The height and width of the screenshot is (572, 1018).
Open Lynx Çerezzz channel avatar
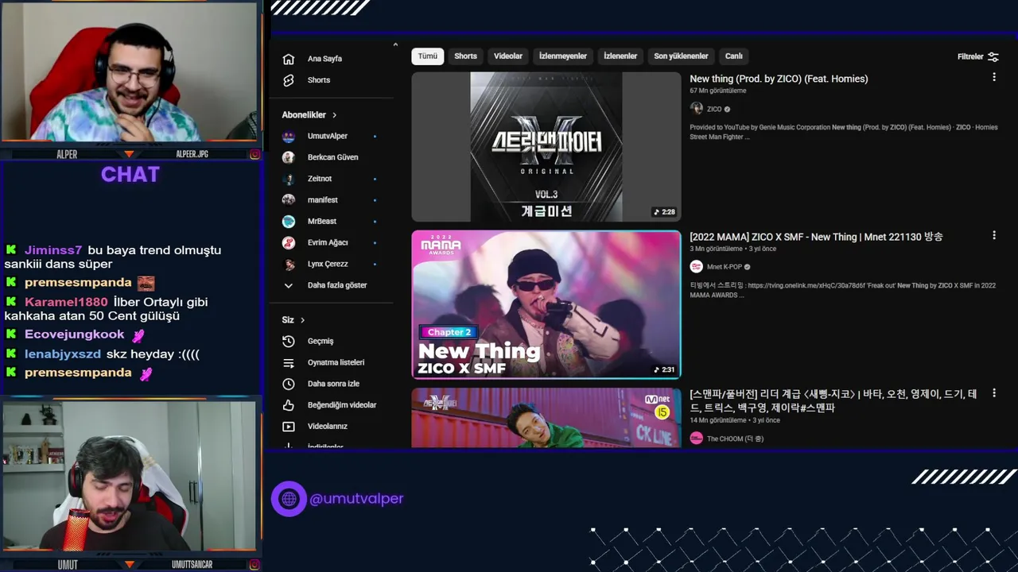(x=289, y=264)
